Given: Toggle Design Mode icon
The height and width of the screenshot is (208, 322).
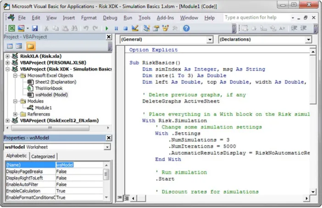Looking at the screenshot, I should click(x=135, y=28).
